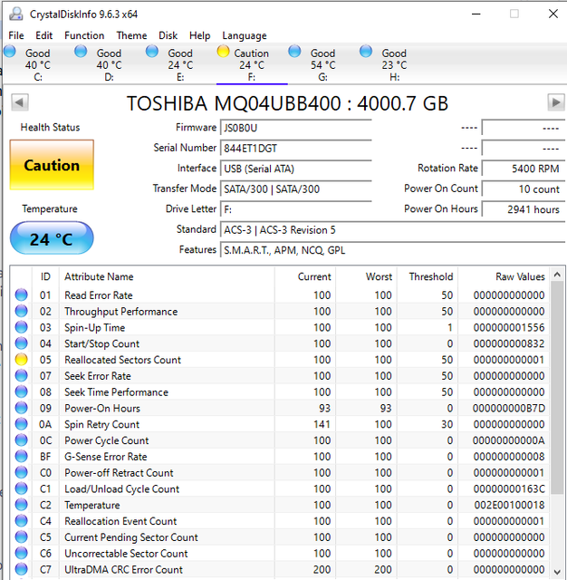Click the status icon for Start/Stop Count
The width and height of the screenshot is (567, 580).
21,343
